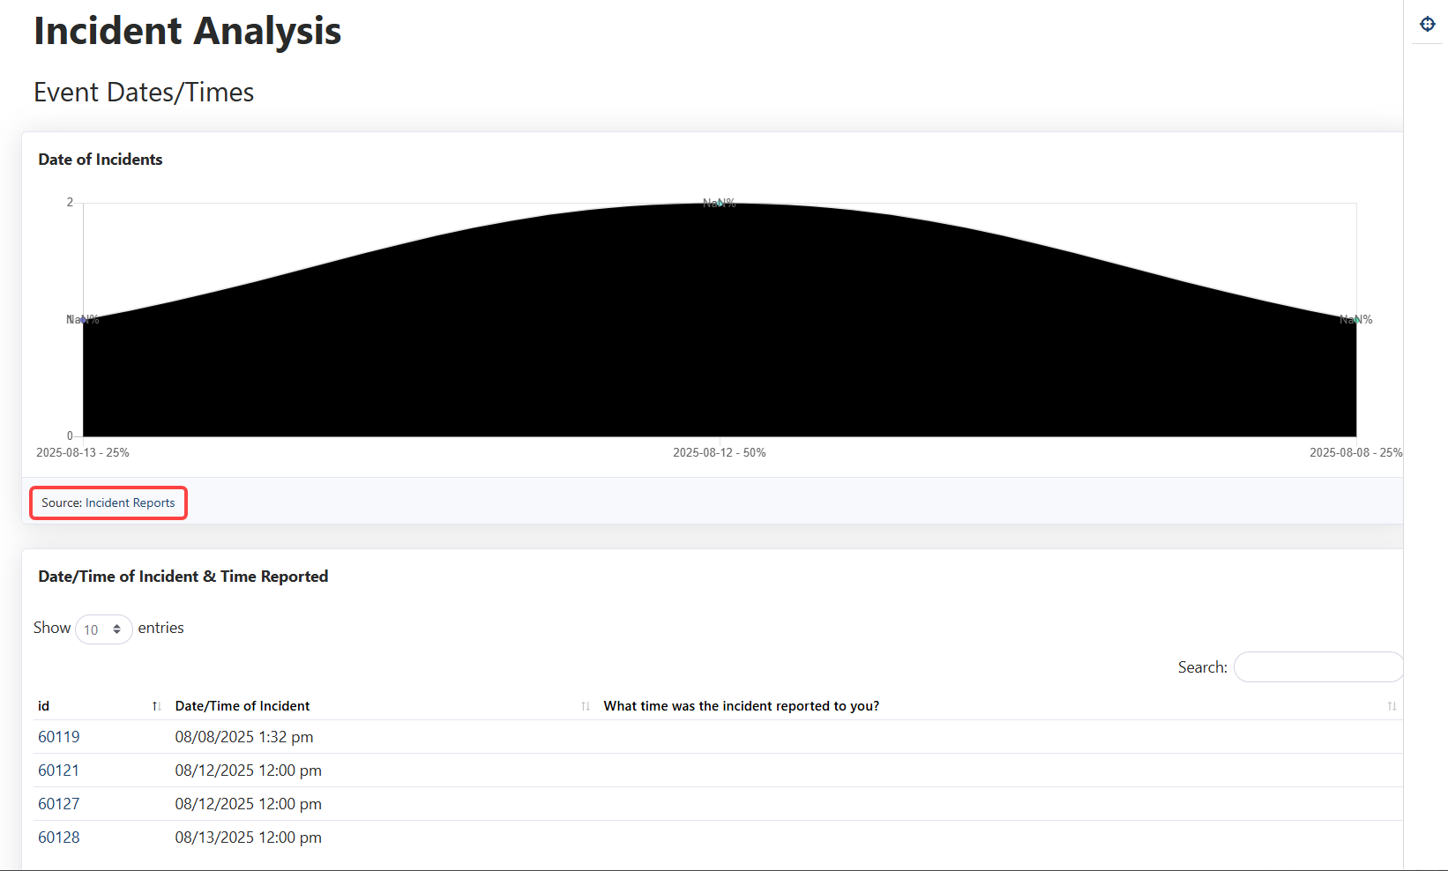This screenshot has width=1448, height=871.
Task: Open the Incident Reports source link
Action: pos(130,502)
